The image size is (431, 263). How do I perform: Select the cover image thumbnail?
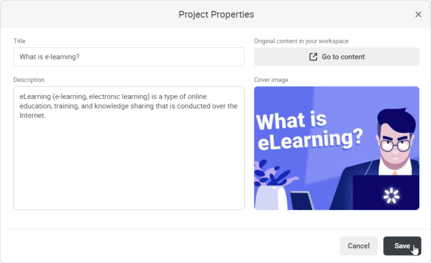coord(336,148)
